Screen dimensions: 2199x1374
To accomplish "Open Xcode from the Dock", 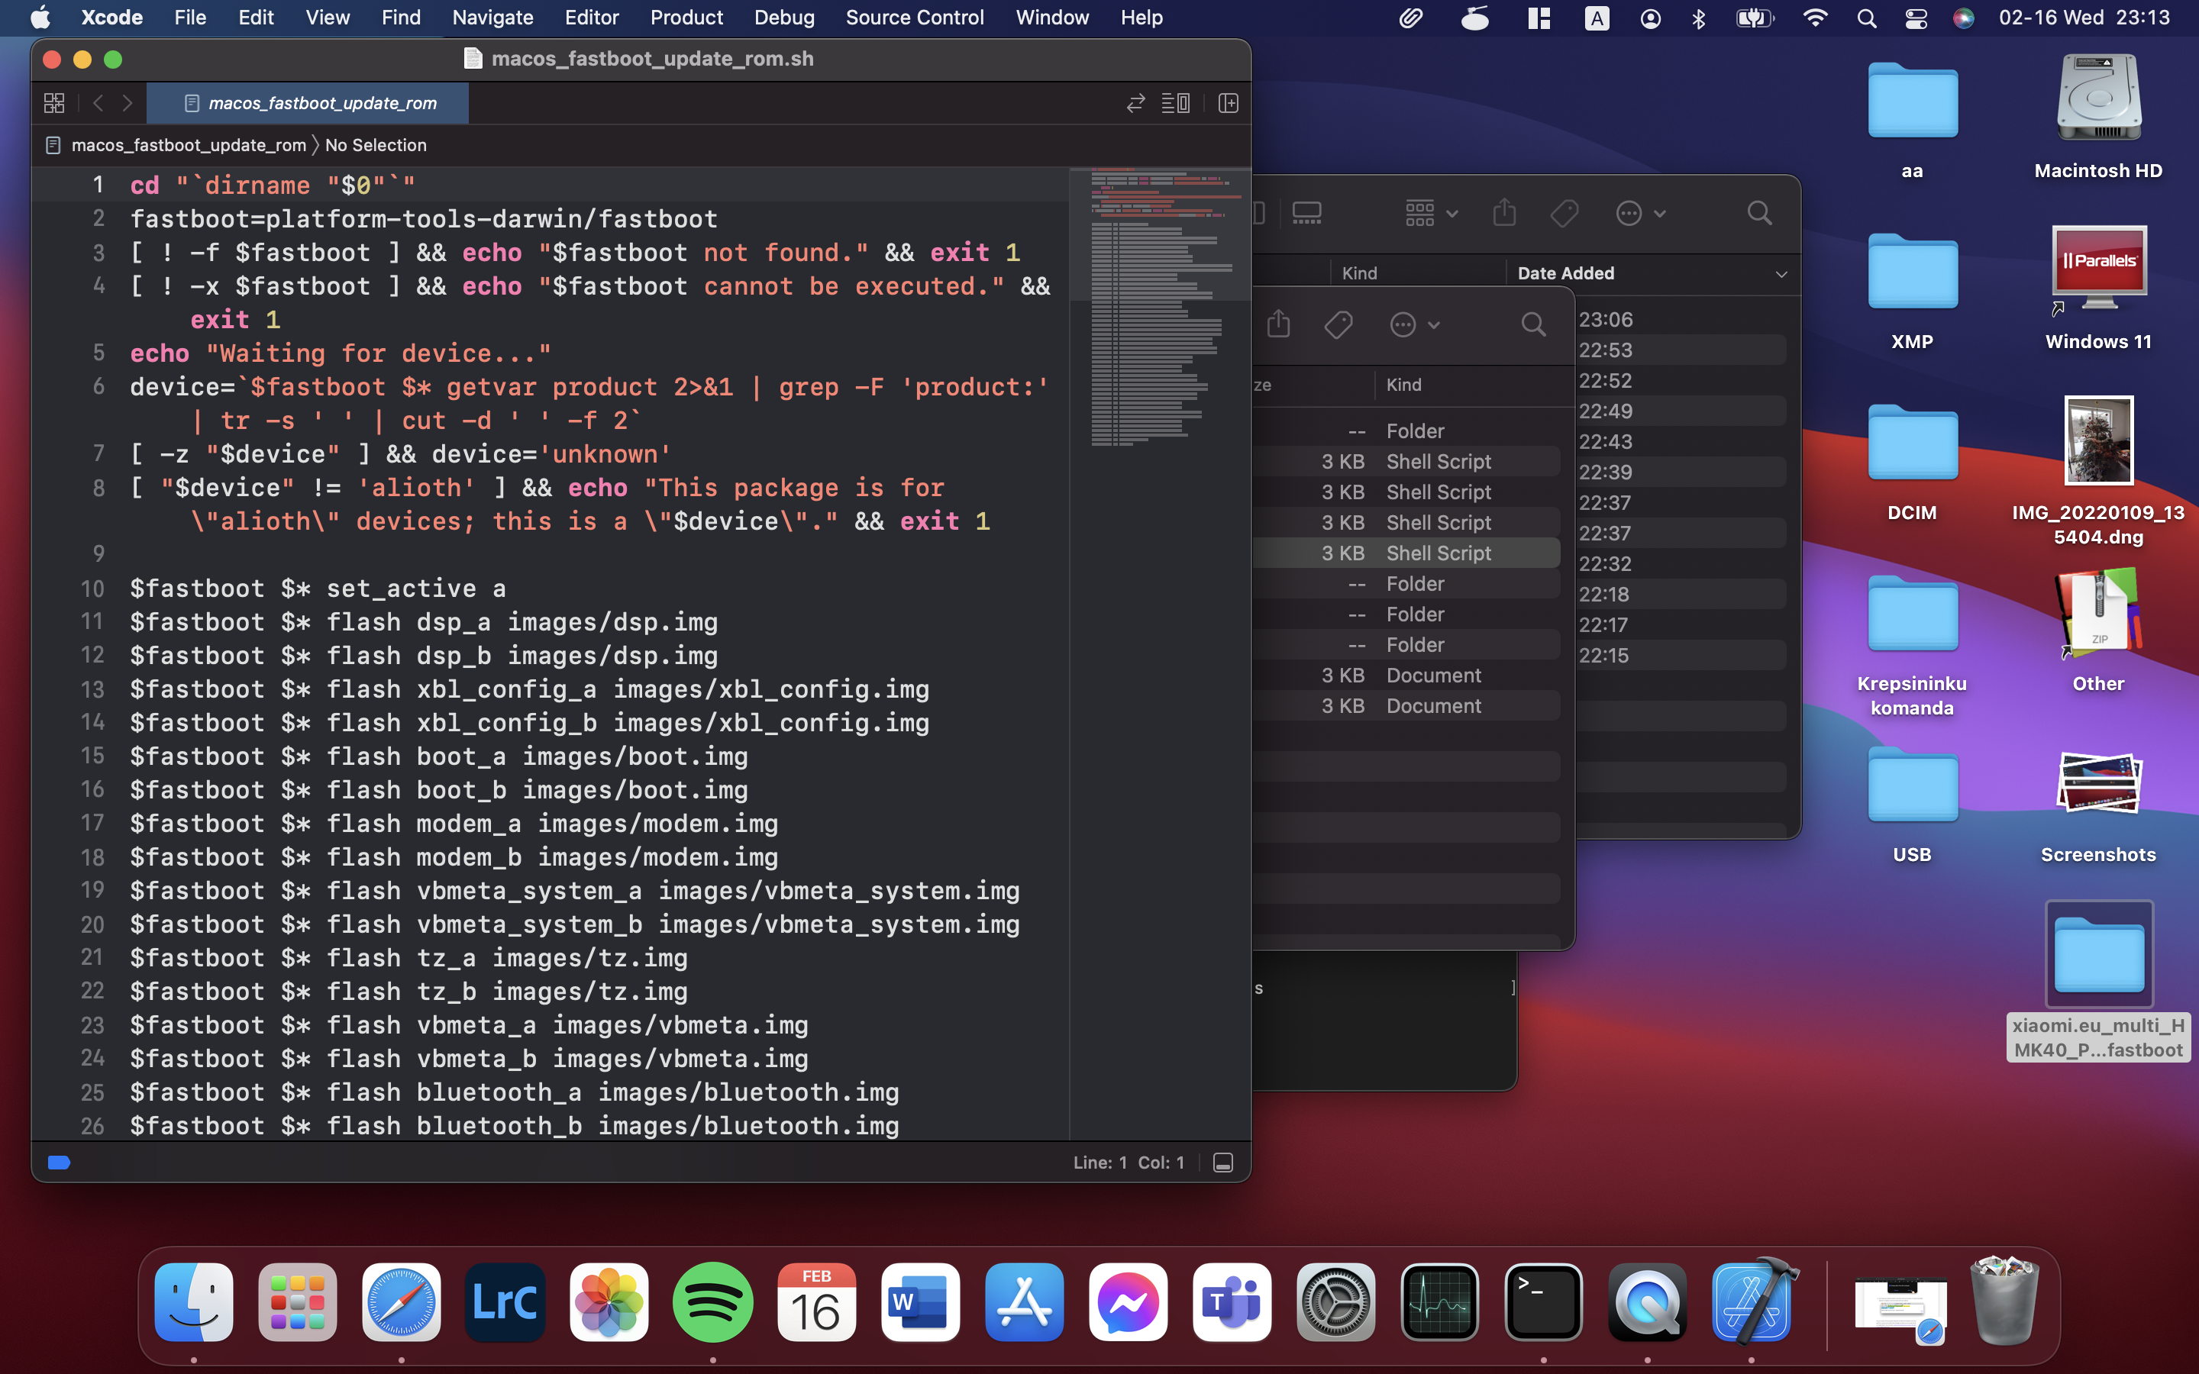I will 1753,1301.
